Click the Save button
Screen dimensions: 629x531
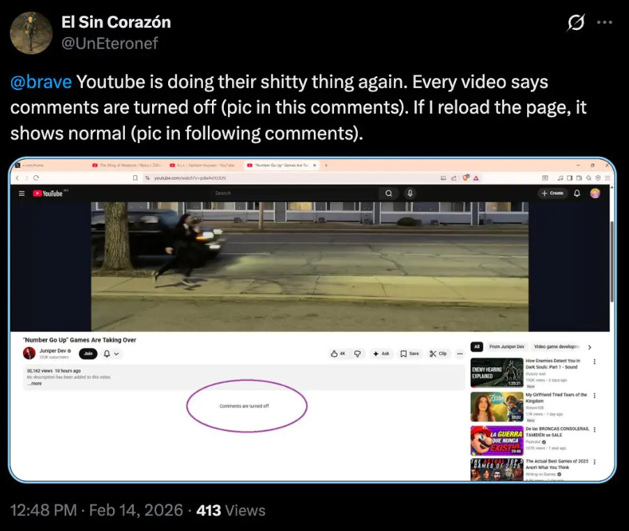coord(409,354)
